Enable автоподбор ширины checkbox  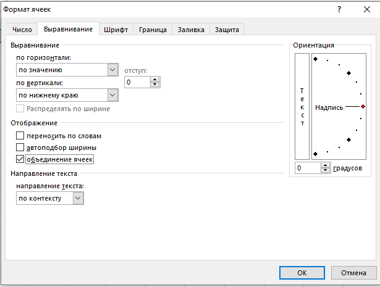[x=20, y=147]
